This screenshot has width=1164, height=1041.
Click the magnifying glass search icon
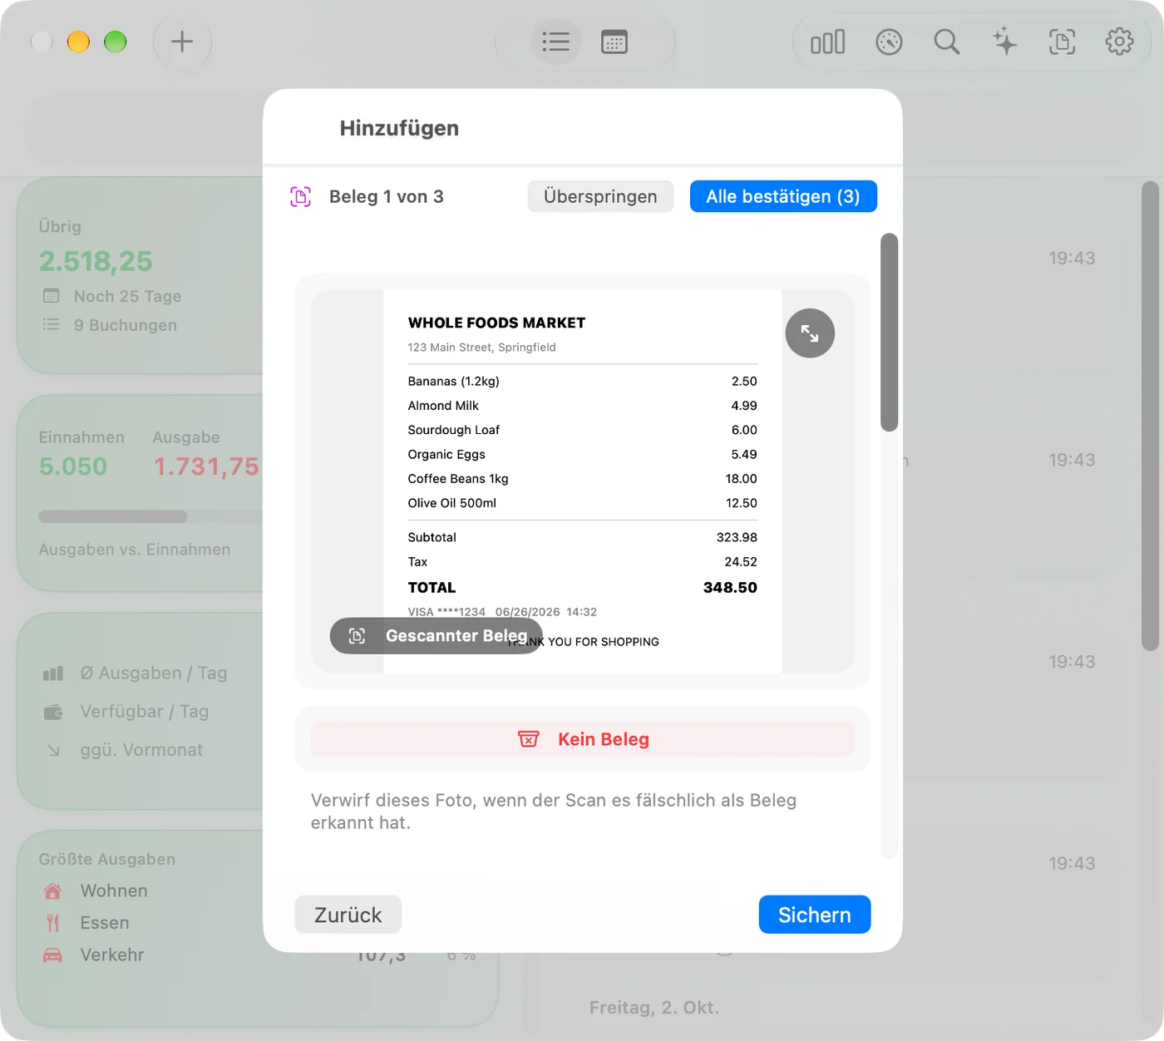pos(946,42)
